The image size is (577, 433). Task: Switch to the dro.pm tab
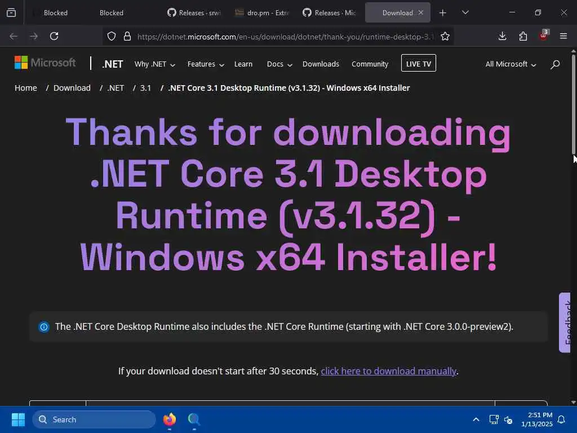261,12
